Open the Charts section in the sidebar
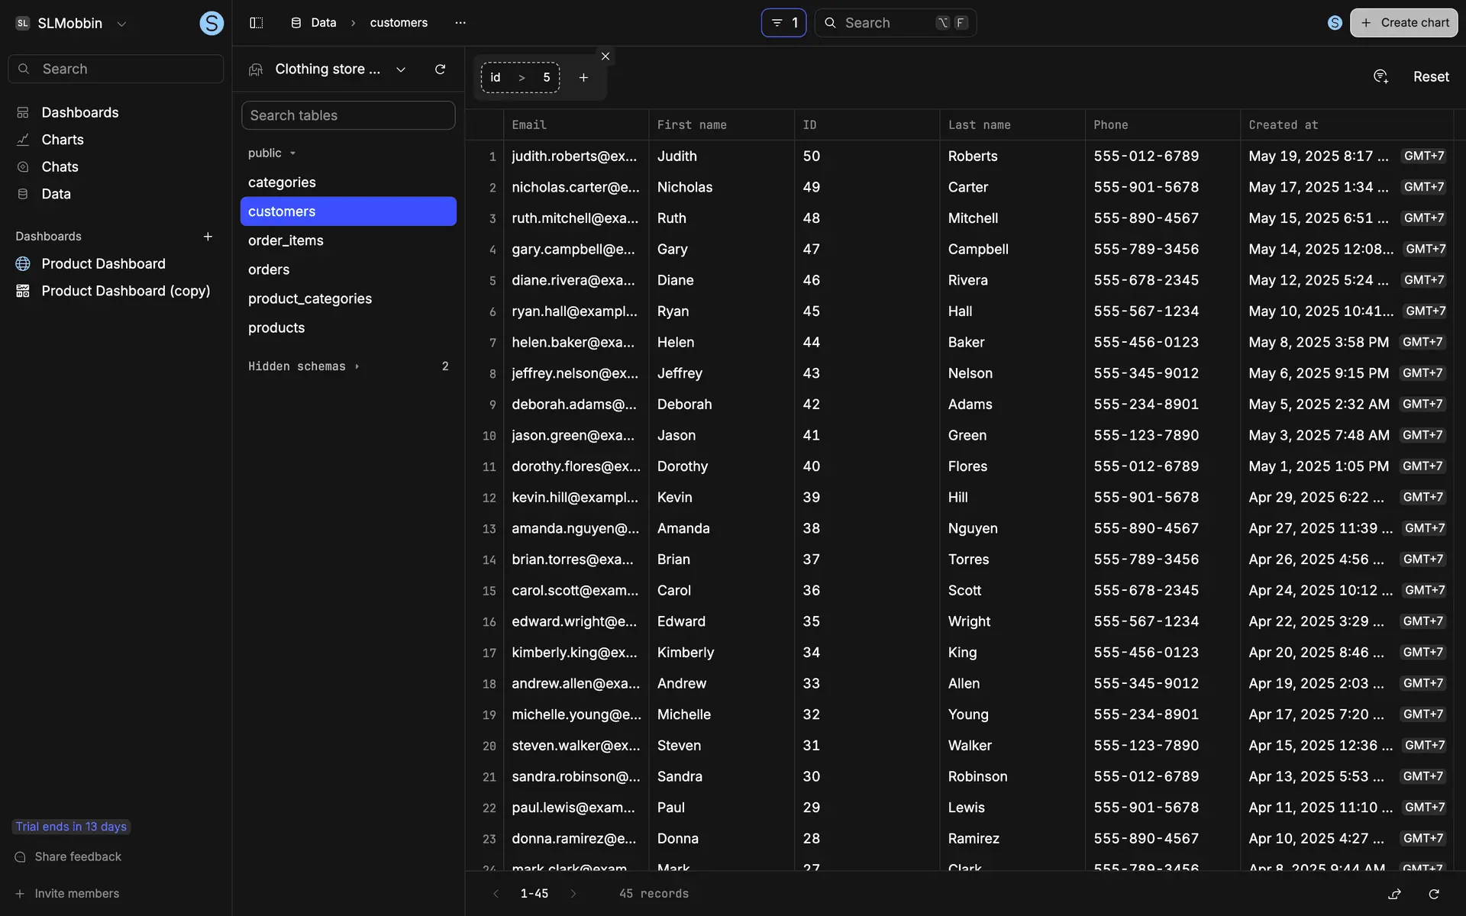This screenshot has width=1466, height=916. [63, 140]
